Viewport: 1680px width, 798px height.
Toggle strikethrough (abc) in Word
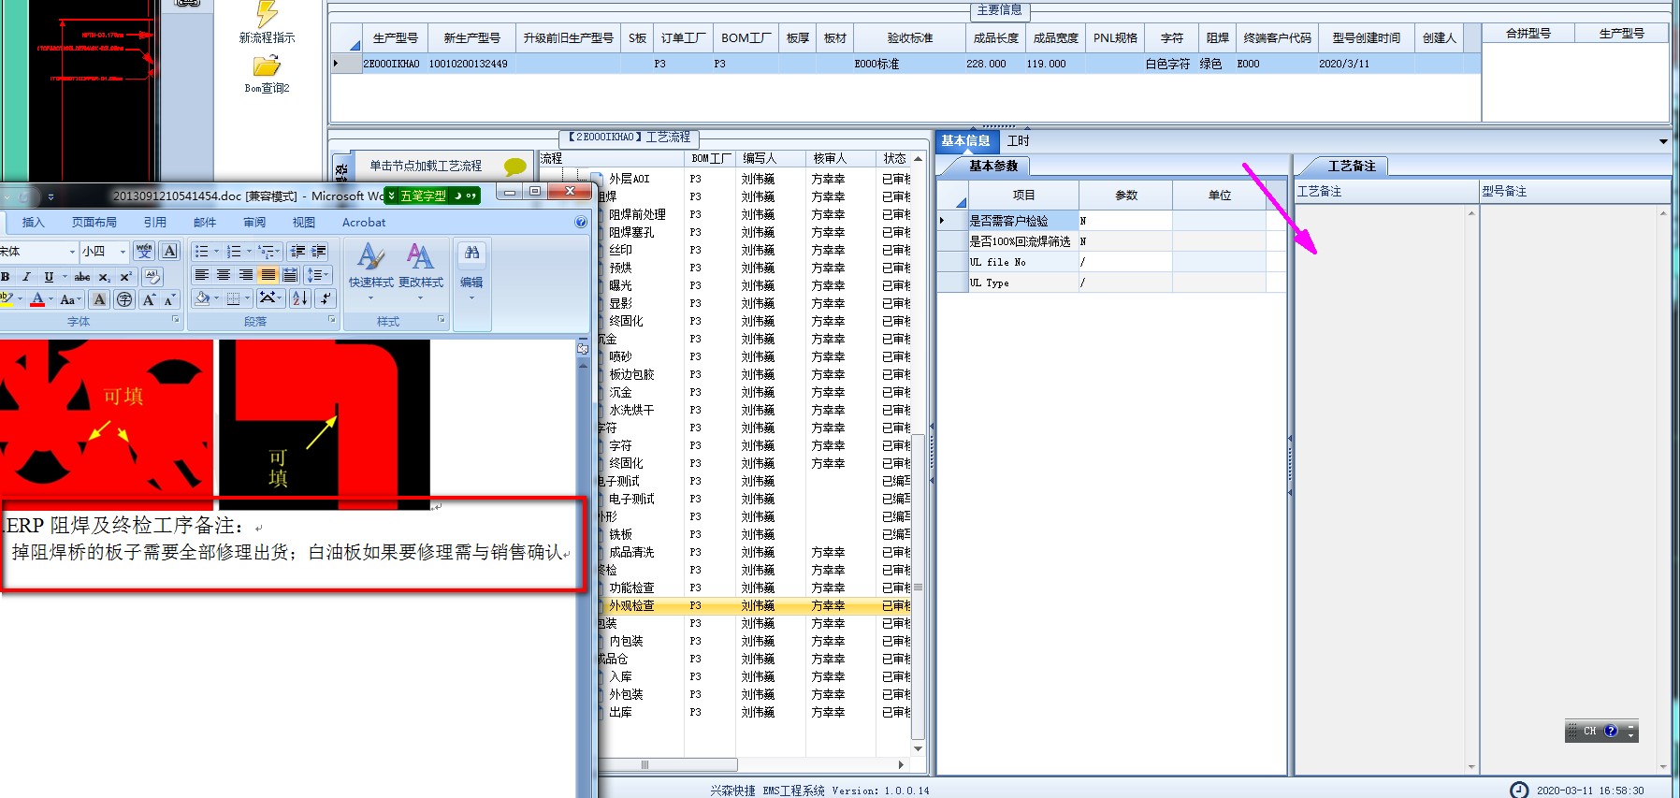[x=82, y=277]
